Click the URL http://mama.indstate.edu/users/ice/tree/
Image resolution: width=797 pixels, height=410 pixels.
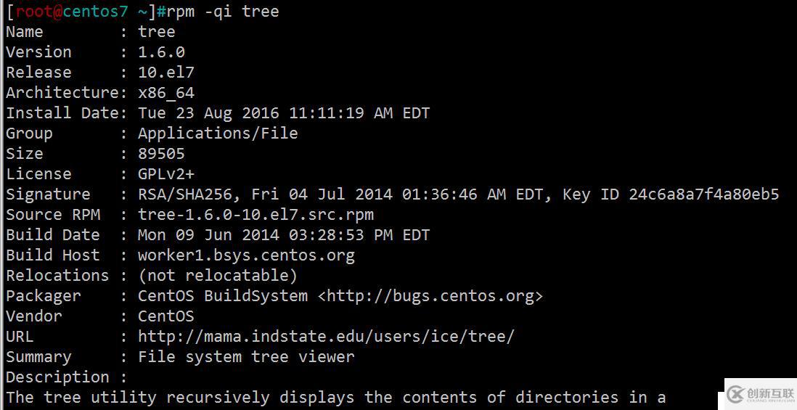(326, 336)
